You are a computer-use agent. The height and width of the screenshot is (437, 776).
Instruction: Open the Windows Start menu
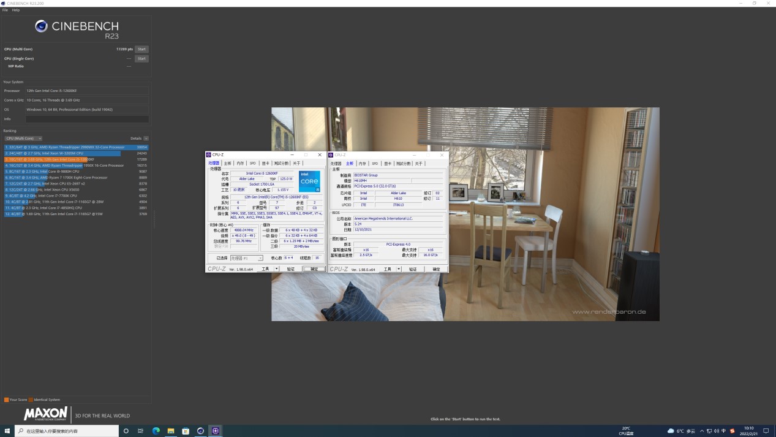coord(7,431)
